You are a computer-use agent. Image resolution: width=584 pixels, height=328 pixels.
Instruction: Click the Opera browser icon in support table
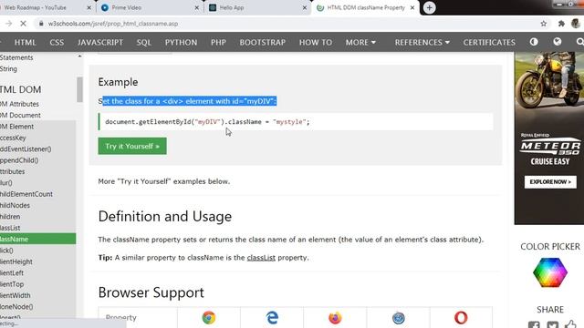pos(461,318)
